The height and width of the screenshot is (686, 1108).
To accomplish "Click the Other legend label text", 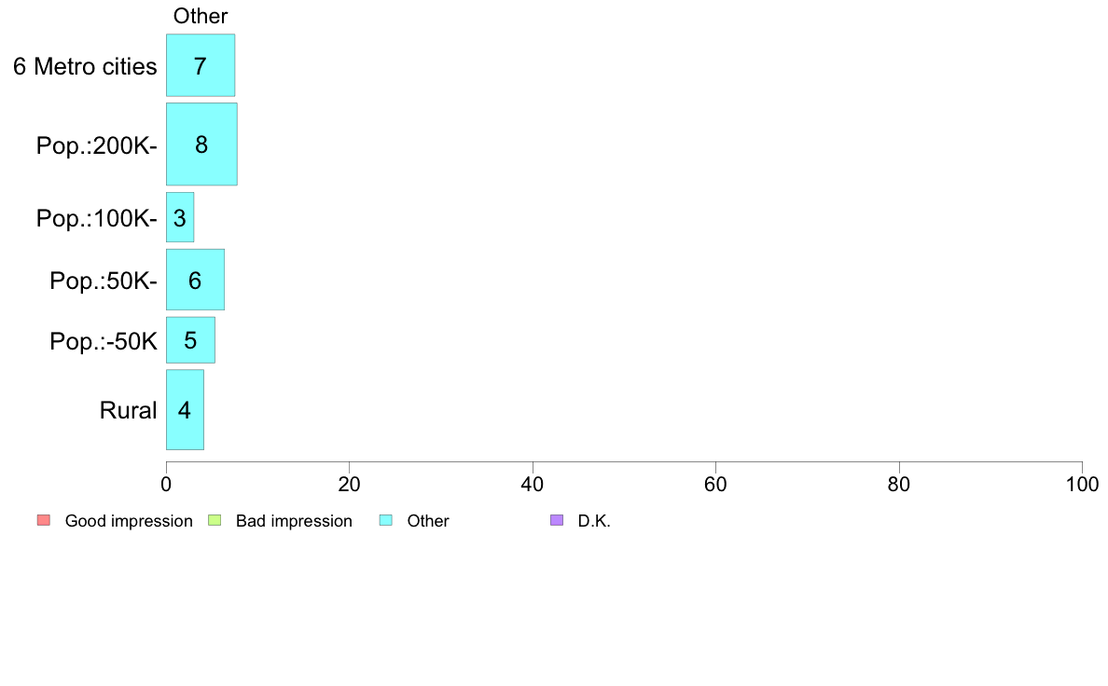I will pyautogui.click(x=428, y=521).
